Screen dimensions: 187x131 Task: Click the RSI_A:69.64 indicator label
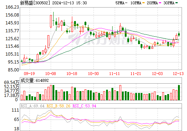[32, 106]
